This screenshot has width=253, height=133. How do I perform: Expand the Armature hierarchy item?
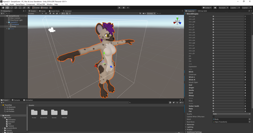[9, 24]
